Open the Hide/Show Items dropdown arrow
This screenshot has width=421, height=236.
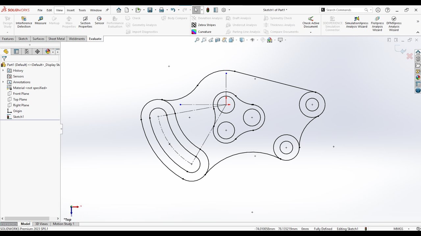click(x=257, y=40)
